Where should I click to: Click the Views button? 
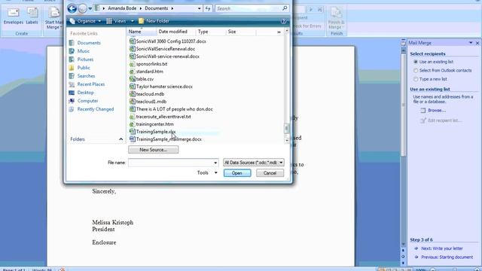[116, 21]
